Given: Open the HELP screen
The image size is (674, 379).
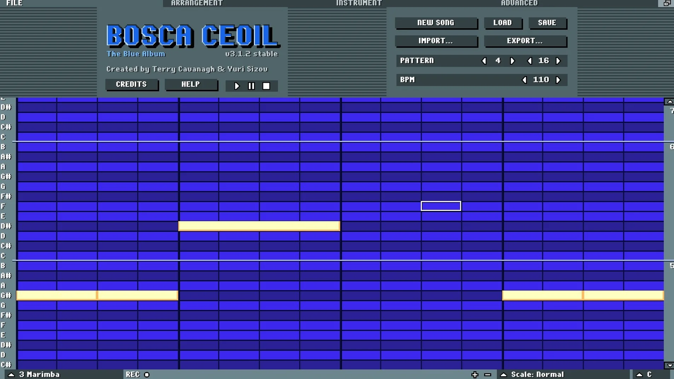Looking at the screenshot, I should [191, 85].
